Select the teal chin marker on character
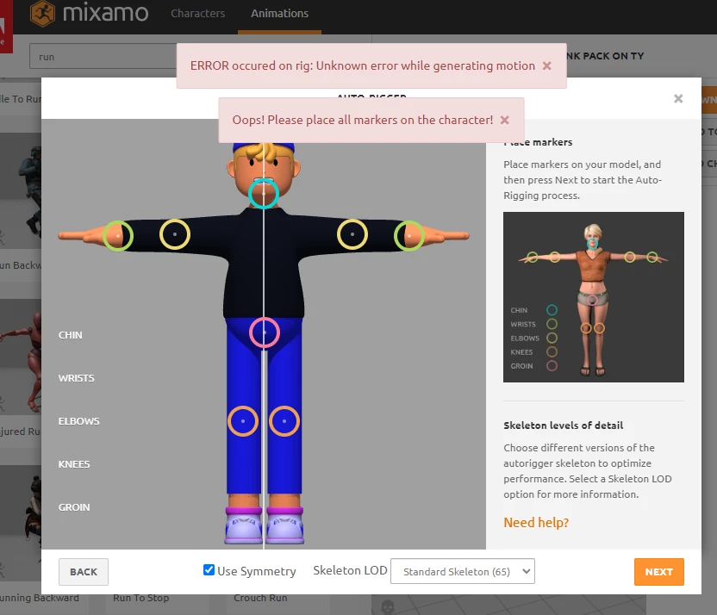Image resolution: width=717 pixels, height=615 pixels. click(x=264, y=194)
